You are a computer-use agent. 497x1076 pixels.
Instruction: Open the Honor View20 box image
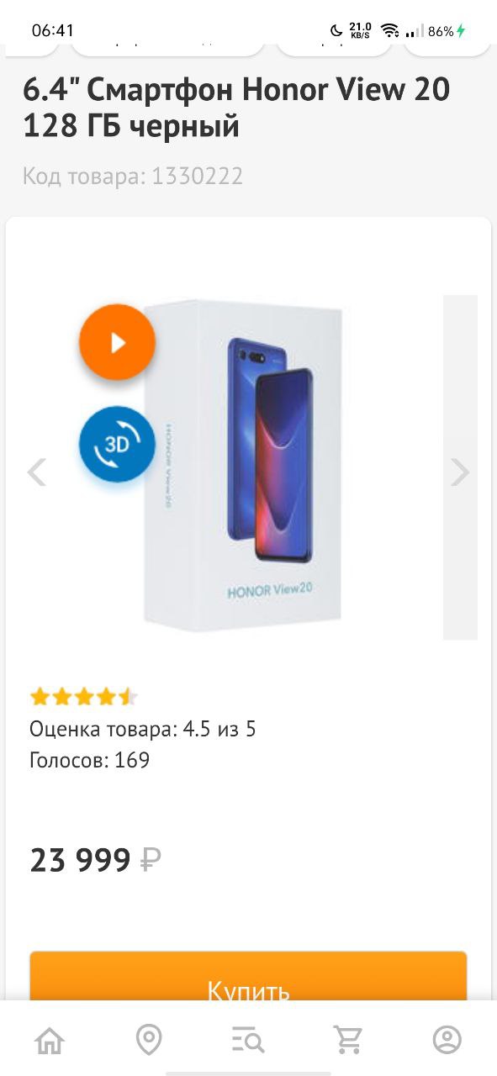tap(244, 467)
